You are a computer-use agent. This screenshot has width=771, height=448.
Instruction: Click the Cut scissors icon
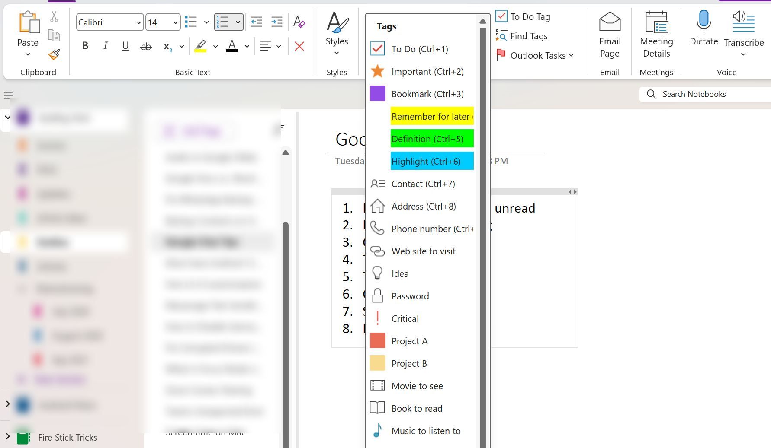pos(54,16)
